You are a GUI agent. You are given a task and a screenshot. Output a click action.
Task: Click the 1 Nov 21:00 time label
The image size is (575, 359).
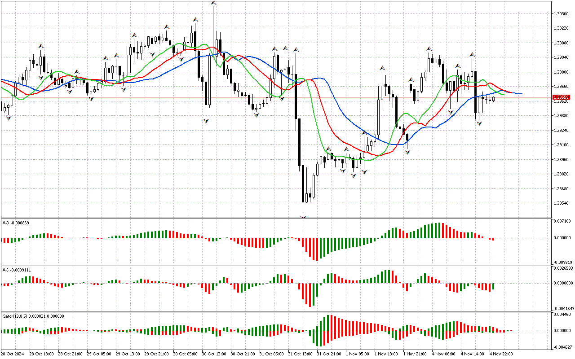(x=415, y=354)
